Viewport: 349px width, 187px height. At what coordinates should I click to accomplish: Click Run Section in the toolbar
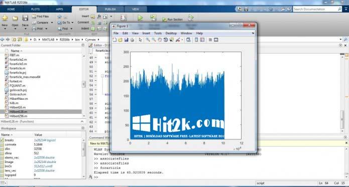coord(173,20)
